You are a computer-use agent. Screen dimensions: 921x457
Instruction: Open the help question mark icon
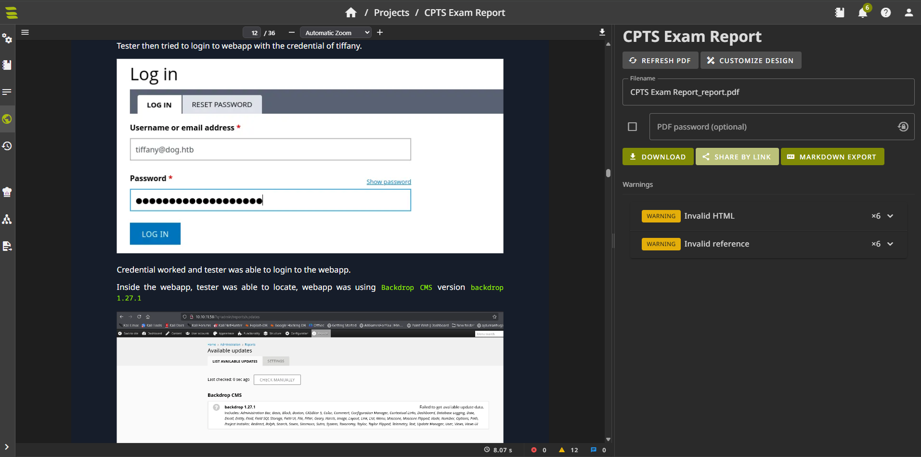[885, 13]
